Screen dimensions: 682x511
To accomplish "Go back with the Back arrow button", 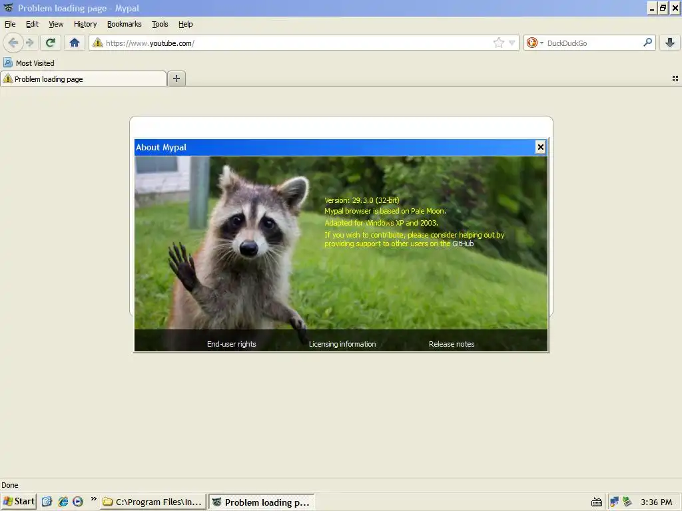I will pyautogui.click(x=13, y=43).
